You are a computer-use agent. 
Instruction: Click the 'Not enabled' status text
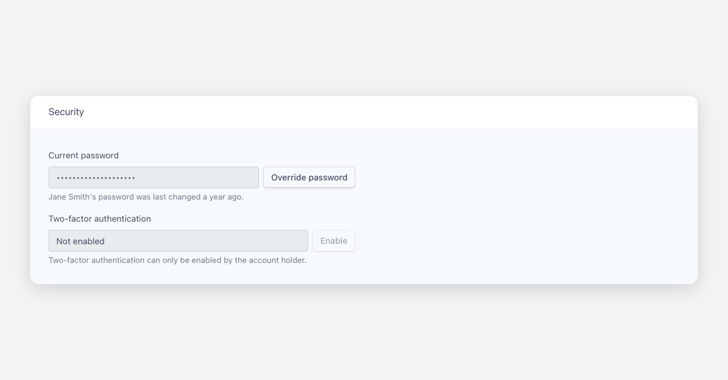click(80, 241)
